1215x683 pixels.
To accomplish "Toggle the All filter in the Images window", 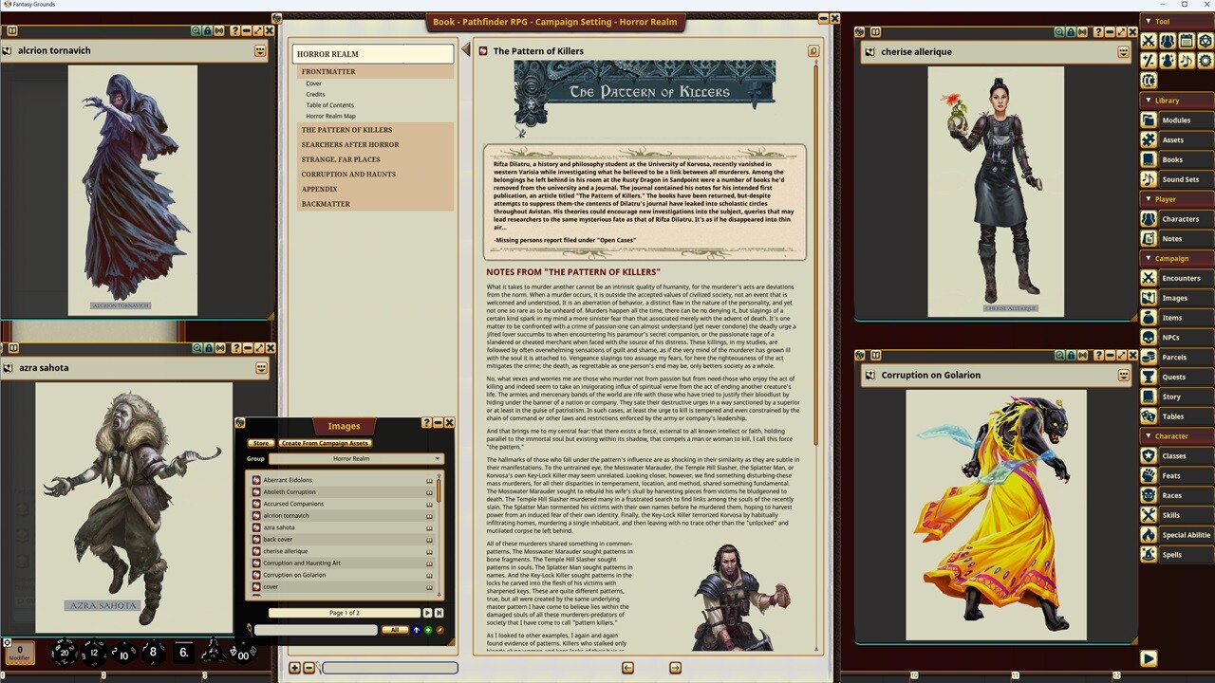I will point(394,630).
